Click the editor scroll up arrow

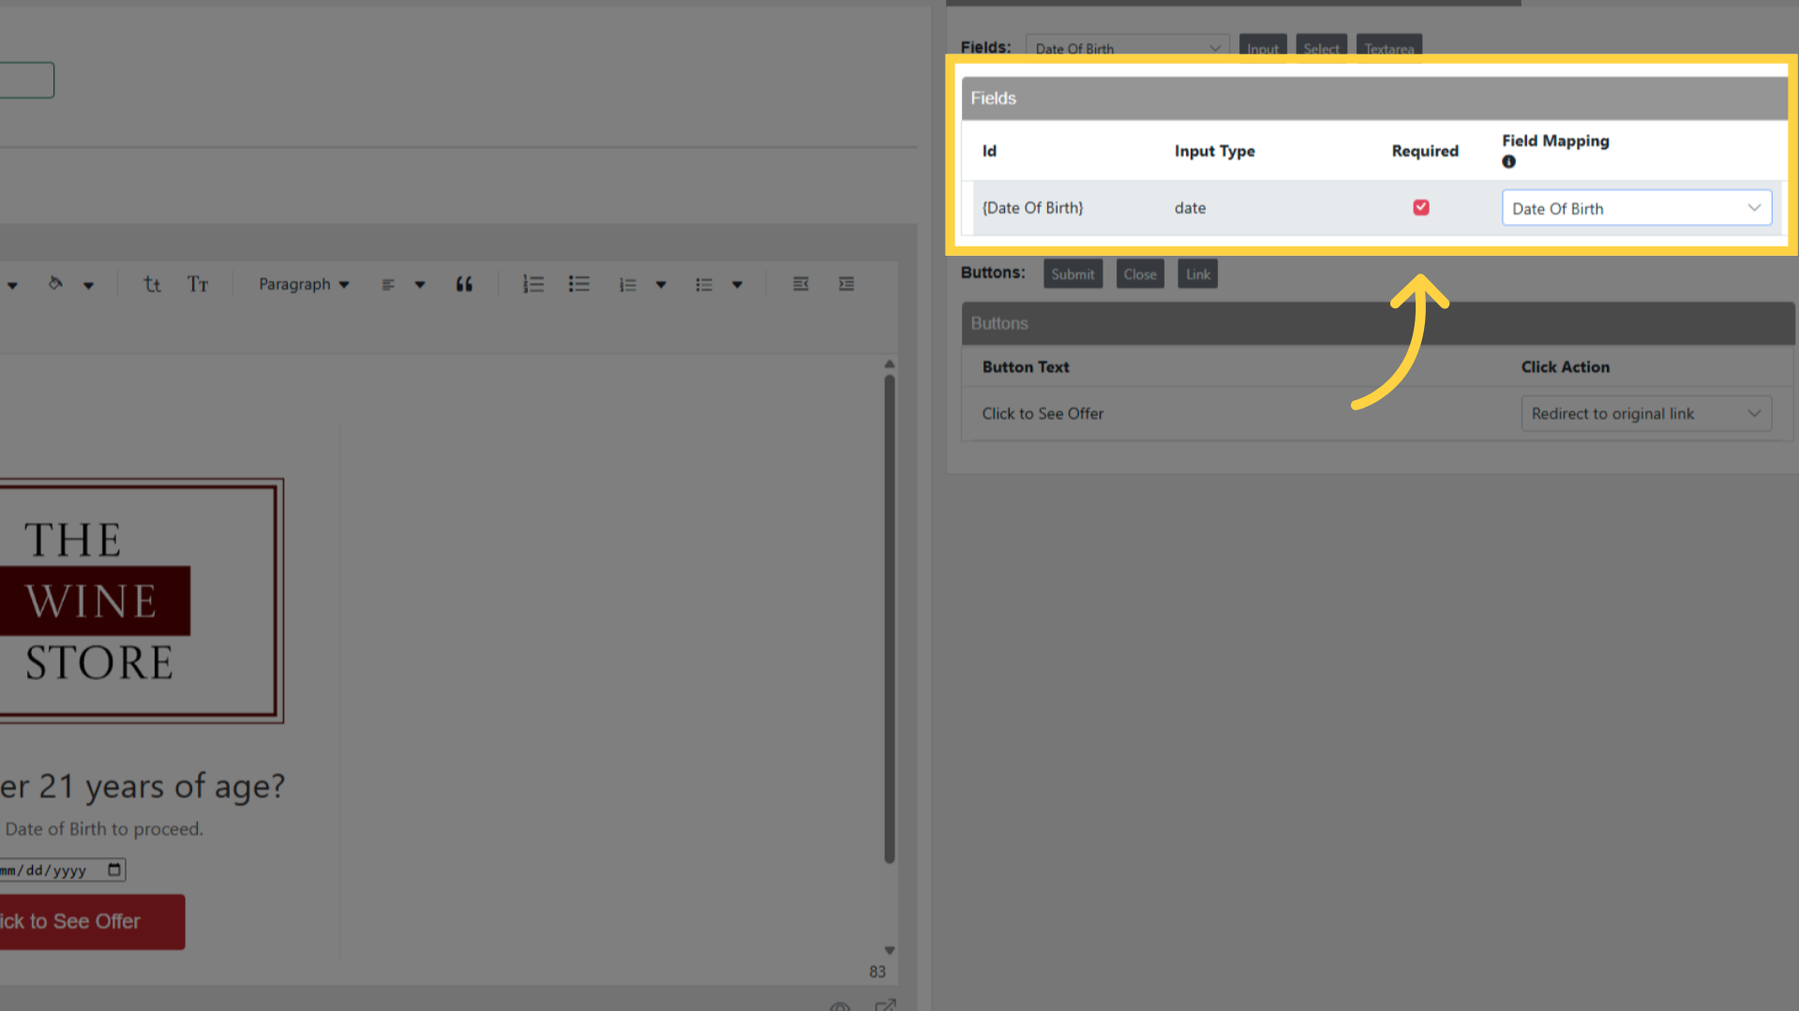[889, 364]
